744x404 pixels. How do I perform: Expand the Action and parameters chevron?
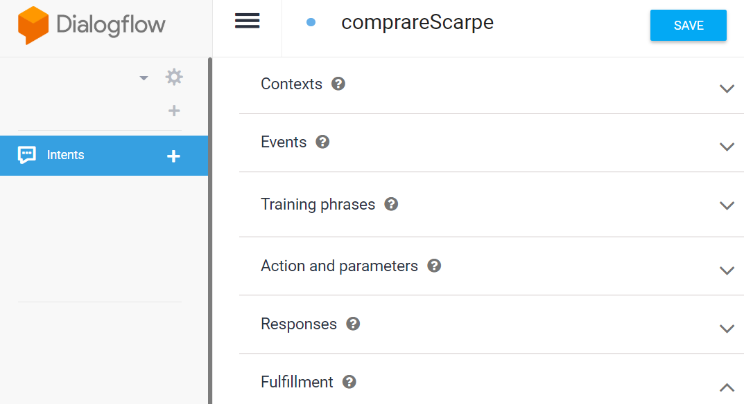(x=727, y=270)
